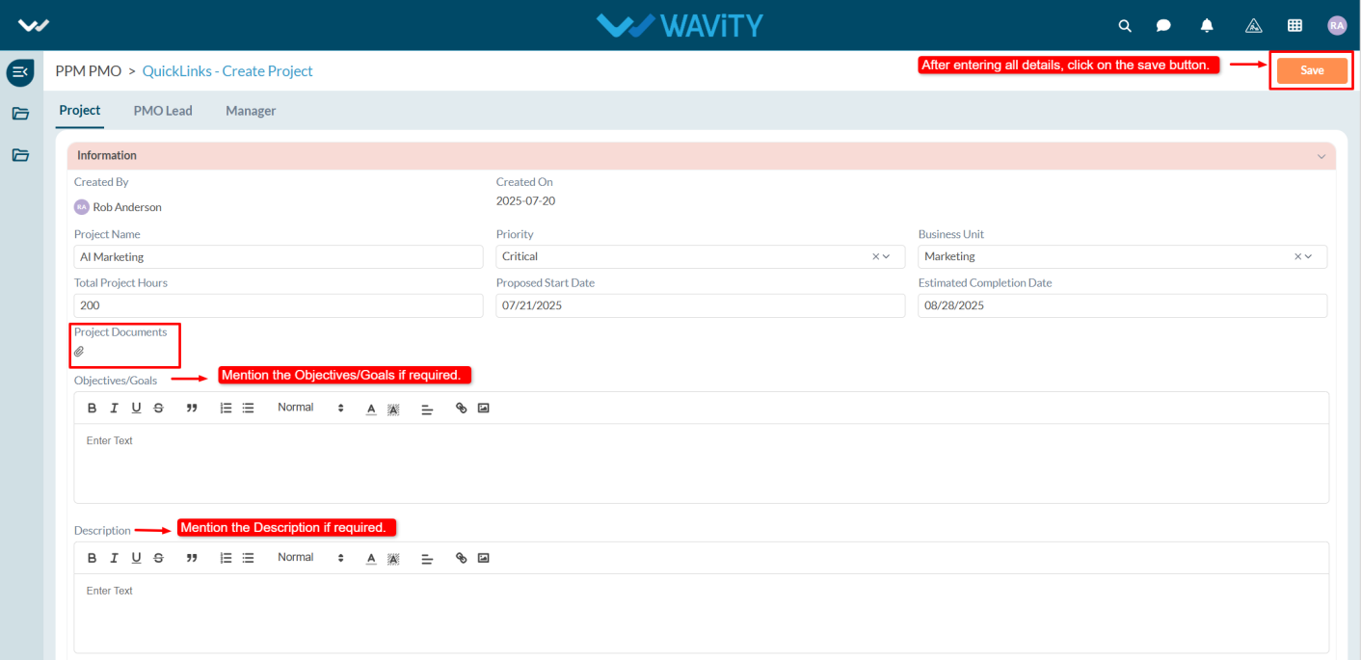Click the Created On date 2025-07-20
1361x660 pixels.
(x=525, y=201)
